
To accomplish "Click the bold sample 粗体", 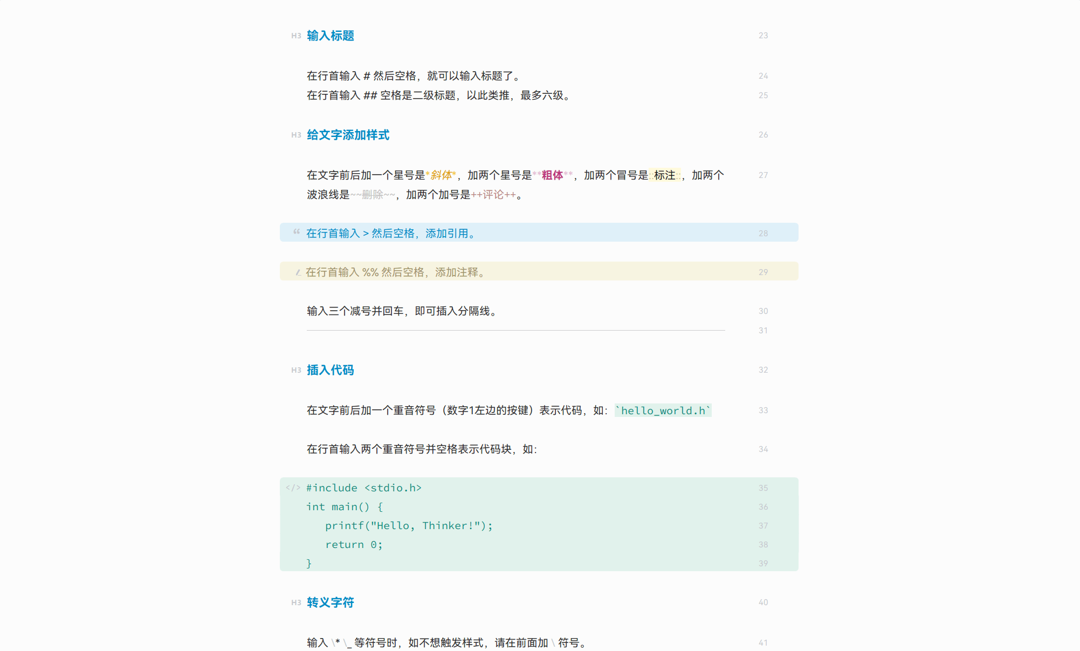I will pyautogui.click(x=552, y=175).
